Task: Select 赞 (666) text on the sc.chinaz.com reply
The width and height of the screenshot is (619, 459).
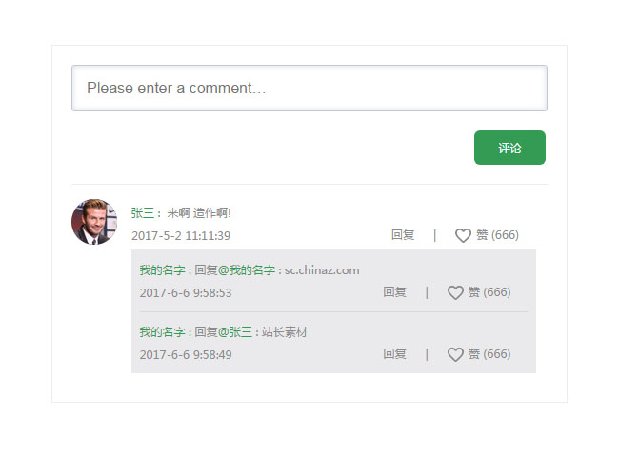Action: [x=489, y=292]
